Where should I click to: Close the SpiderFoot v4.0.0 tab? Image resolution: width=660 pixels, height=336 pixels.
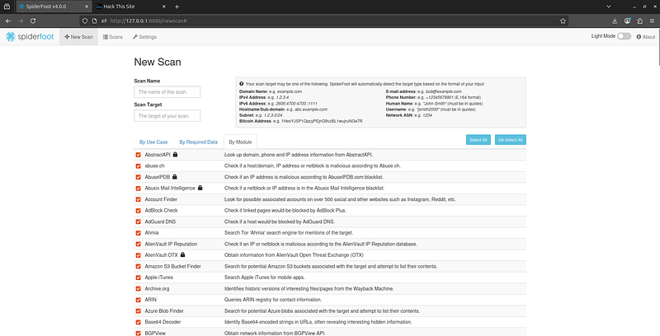[87, 7]
